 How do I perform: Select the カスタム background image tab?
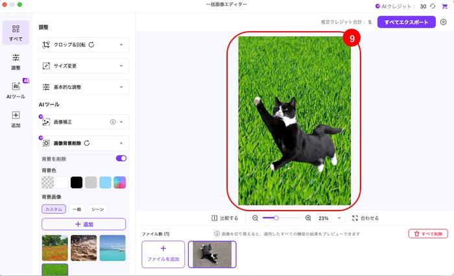click(54, 209)
